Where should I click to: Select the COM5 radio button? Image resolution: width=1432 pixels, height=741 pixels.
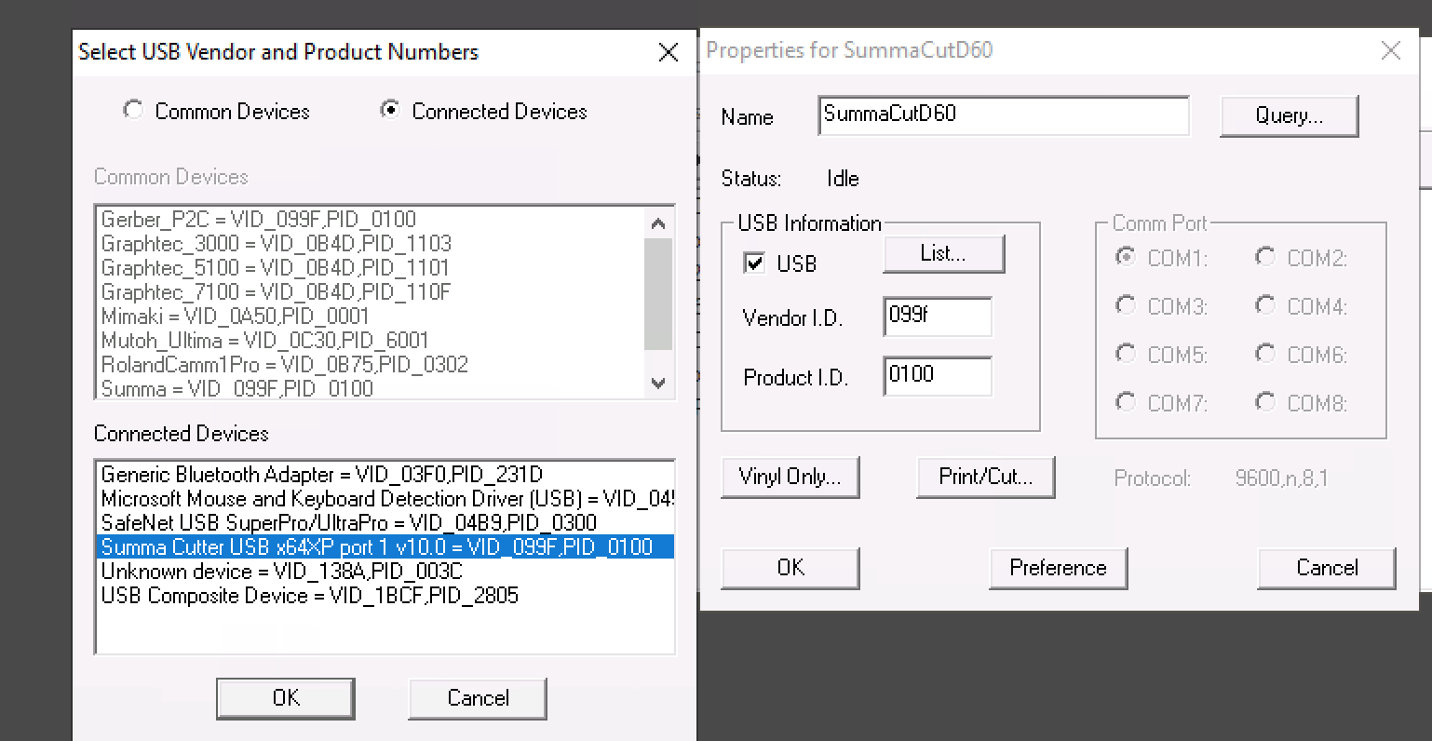coord(1126,354)
